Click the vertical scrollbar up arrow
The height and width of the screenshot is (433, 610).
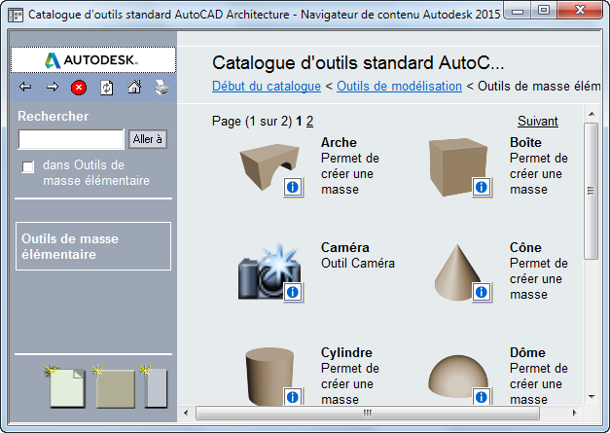point(592,114)
